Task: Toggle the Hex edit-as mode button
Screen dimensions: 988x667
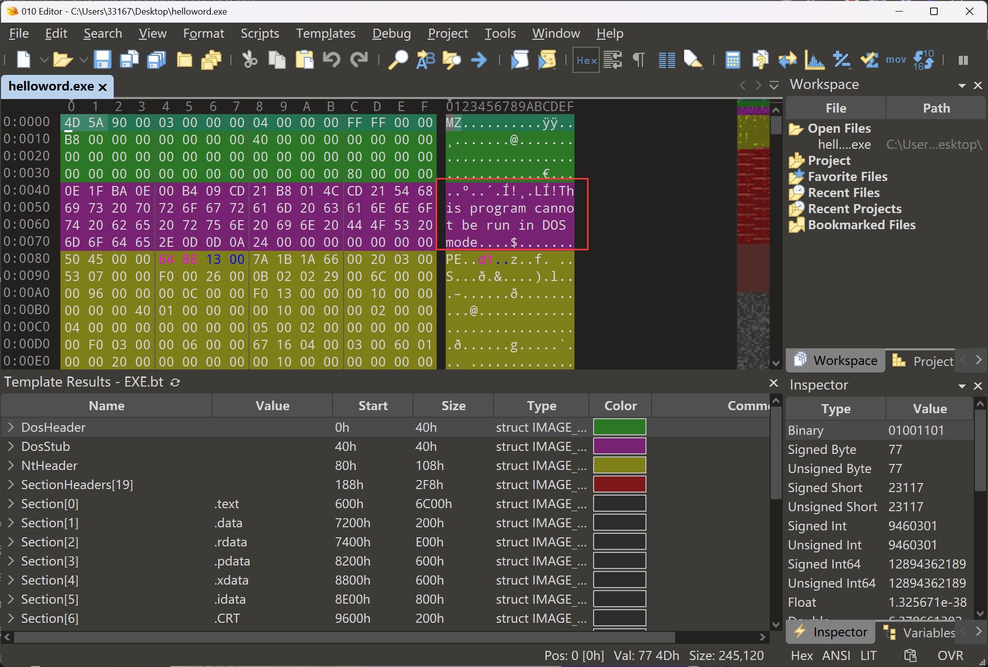Action: pyautogui.click(x=586, y=60)
